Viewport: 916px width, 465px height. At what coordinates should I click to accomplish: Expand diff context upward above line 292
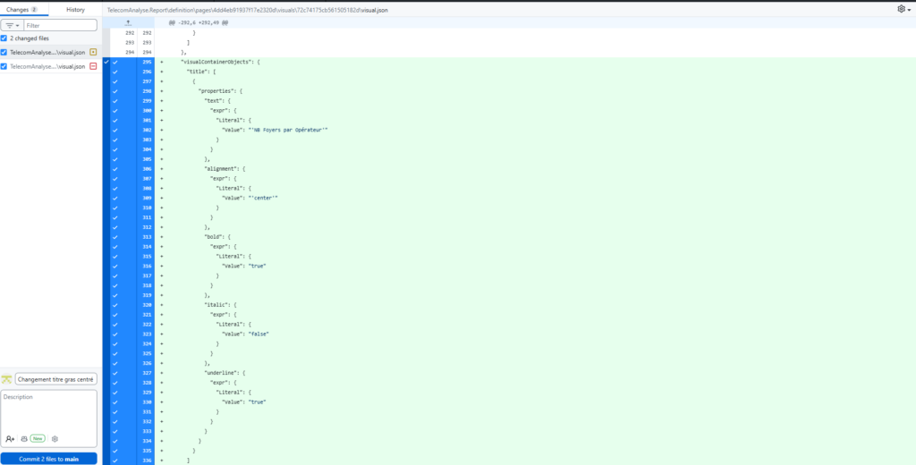tap(128, 22)
